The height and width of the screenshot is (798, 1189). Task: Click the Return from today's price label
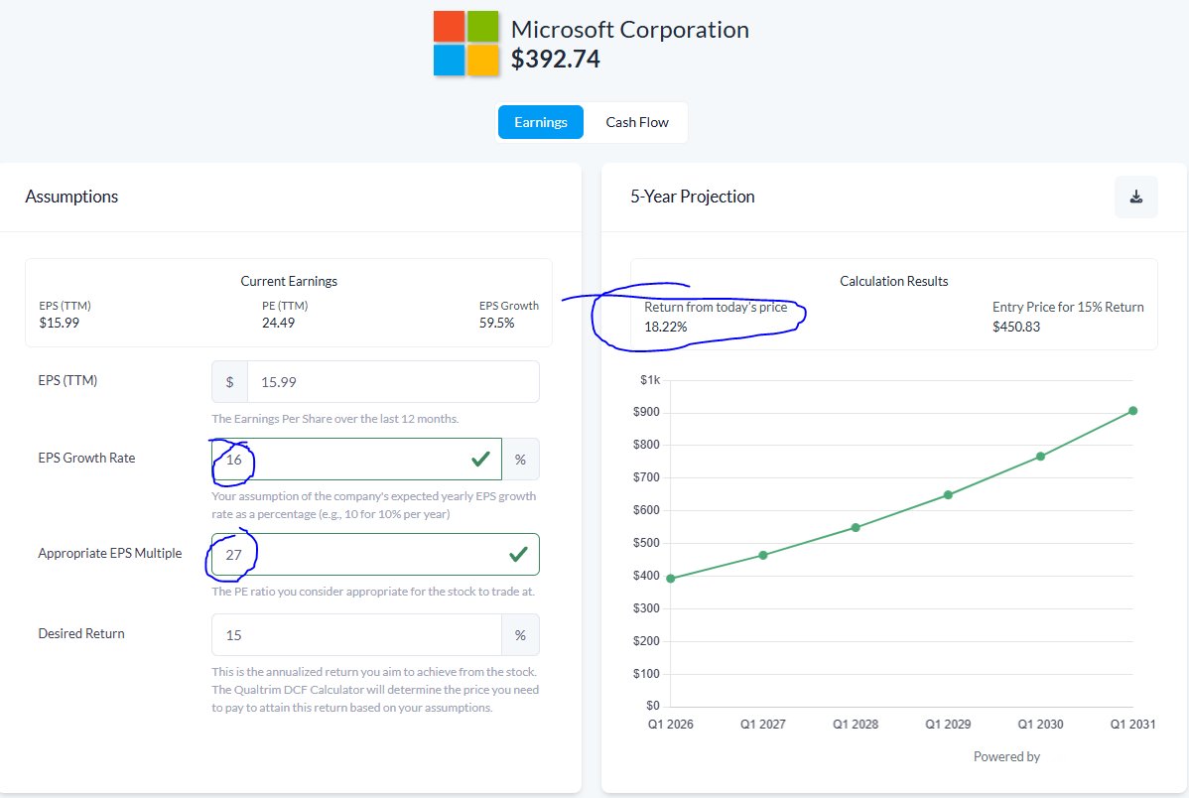point(716,308)
